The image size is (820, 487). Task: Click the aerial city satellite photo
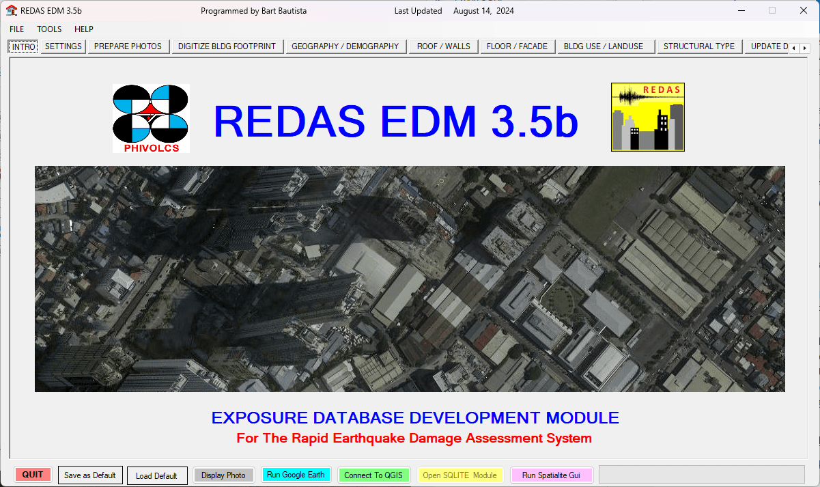coord(410,279)
